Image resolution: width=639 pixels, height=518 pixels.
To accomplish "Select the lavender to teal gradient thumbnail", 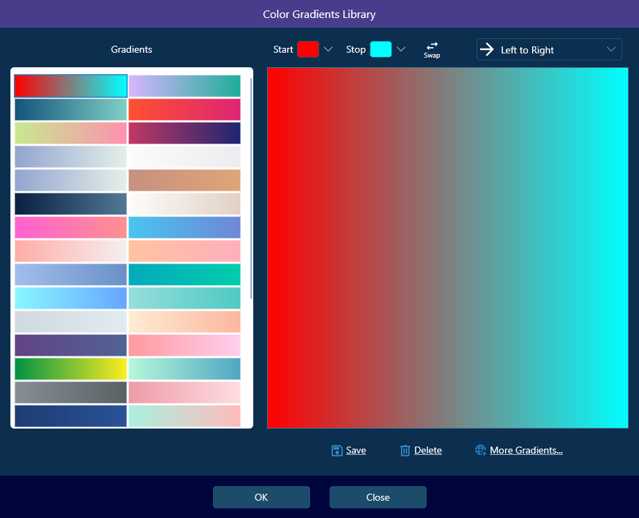I will 184,86.
